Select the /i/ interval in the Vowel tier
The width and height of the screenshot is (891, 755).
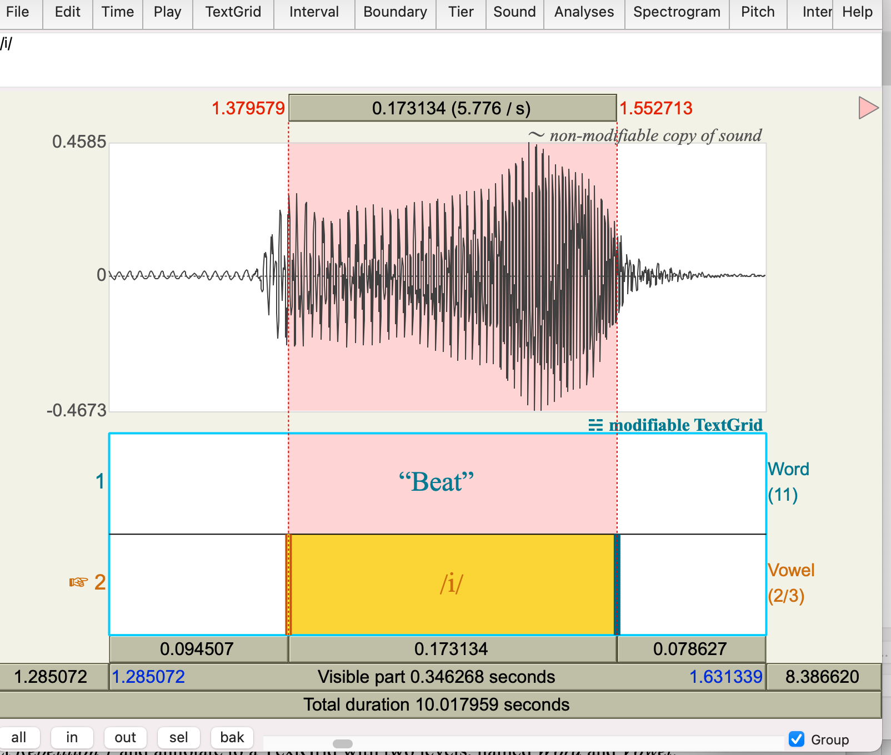pyautogui.click(x=452, y=584)
